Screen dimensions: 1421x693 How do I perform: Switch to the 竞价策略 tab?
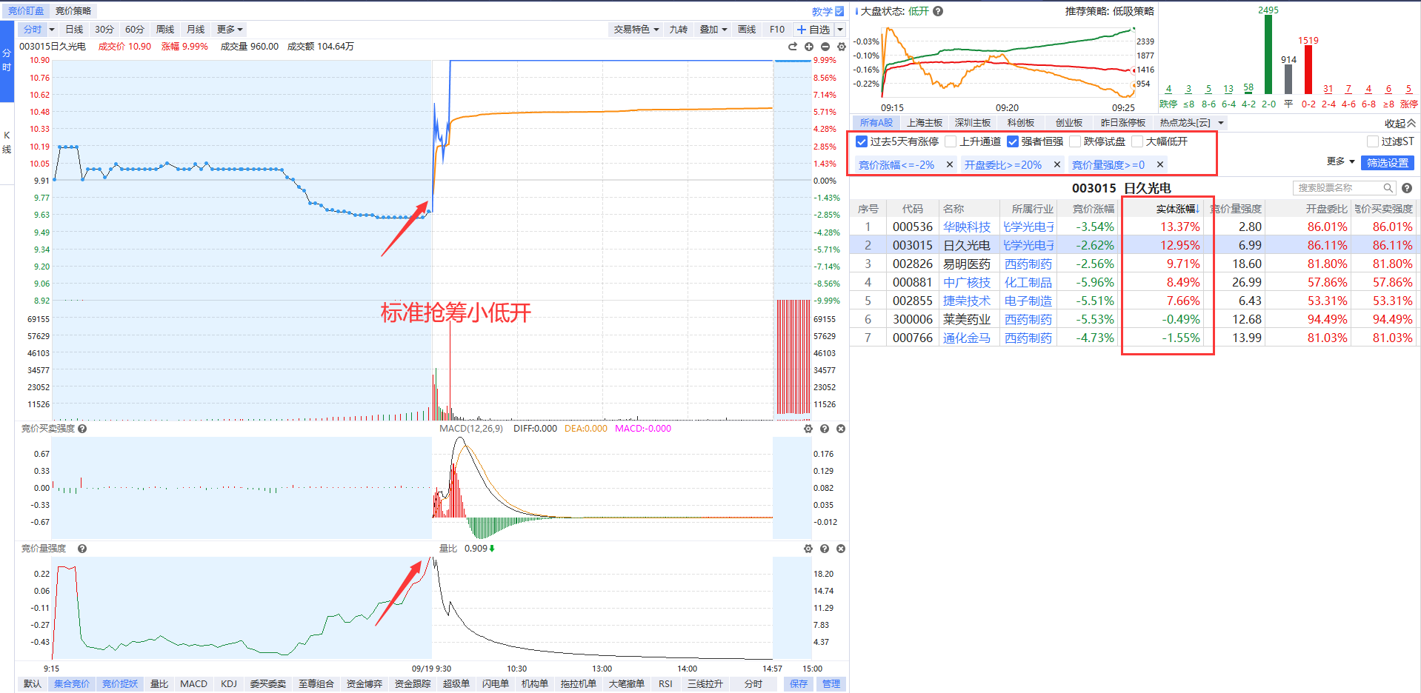click(73, 11)
